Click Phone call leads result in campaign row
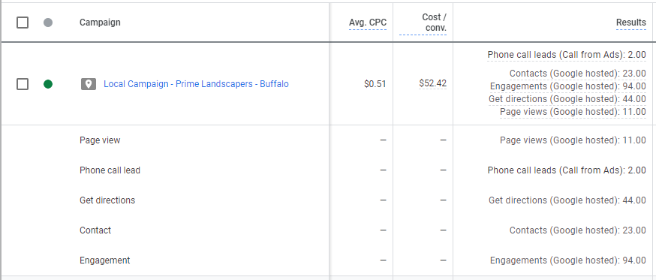 (x=567, y=55)
